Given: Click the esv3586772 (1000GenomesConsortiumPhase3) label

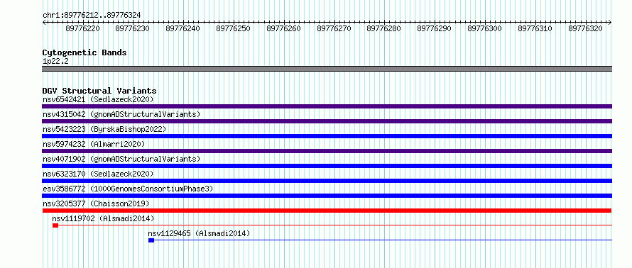Looking at the screenshot, I should click(128, 189).
